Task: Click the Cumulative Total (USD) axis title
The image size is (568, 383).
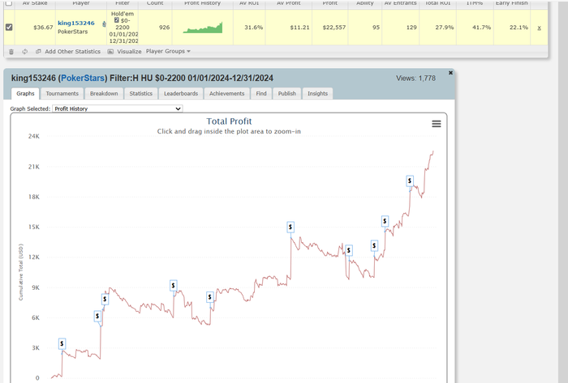Action: coord(20,272)
